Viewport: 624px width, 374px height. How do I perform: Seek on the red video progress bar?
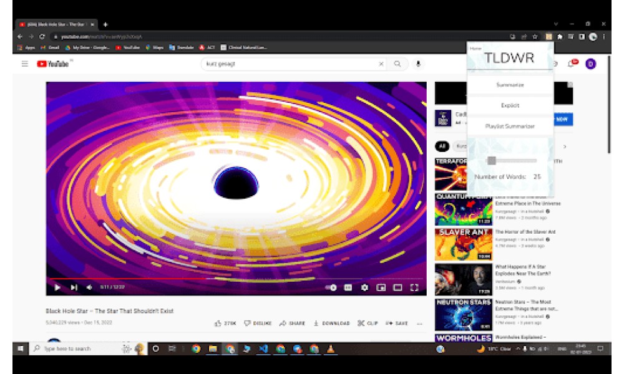[x=236, y=279]
